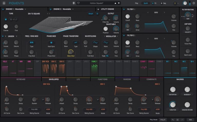Open the preset browser library icon
This screenshot has width=197, height=122.
74,3
